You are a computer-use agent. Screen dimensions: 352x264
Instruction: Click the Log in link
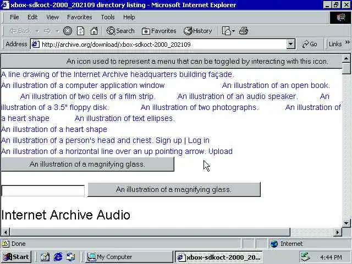tap(199, 140)
